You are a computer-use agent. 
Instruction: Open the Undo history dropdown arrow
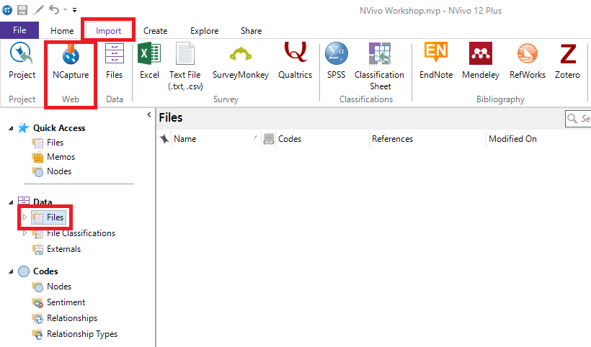pos(65,10)
